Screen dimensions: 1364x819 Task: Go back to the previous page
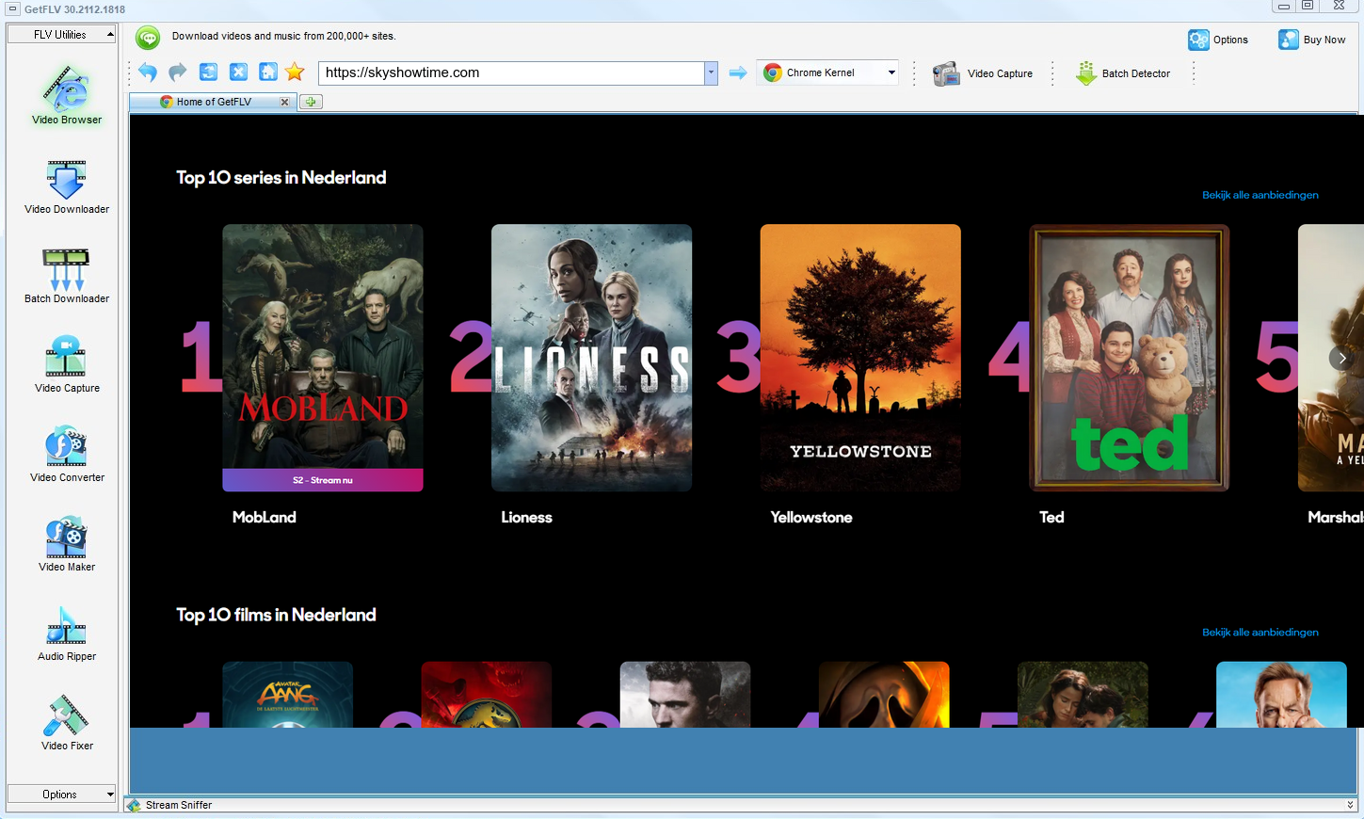coord(148,72)
